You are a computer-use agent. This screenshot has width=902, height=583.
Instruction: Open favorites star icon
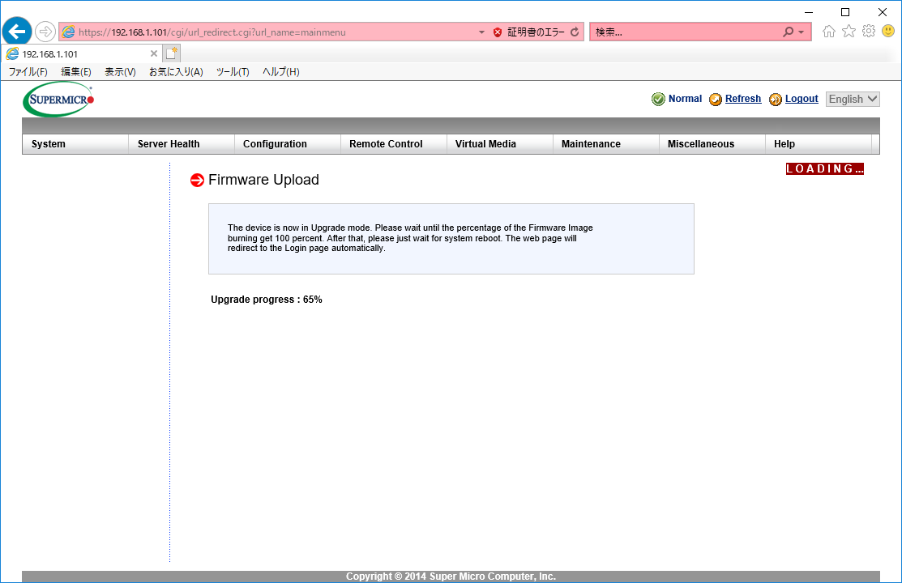(x=849, y=32)
